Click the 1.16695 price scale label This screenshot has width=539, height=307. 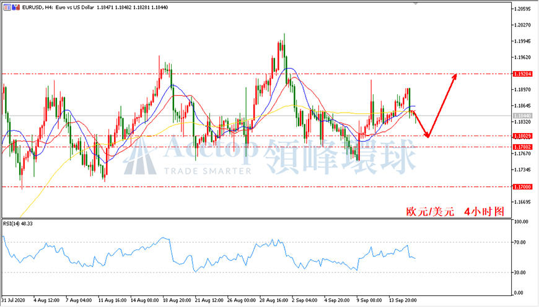(523, 202)
